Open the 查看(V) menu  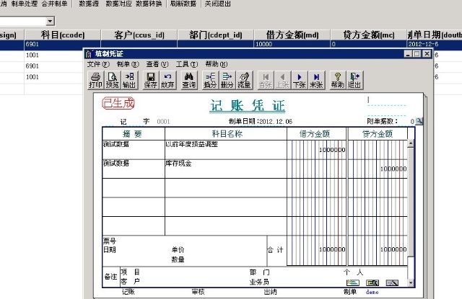coord(157,64)
